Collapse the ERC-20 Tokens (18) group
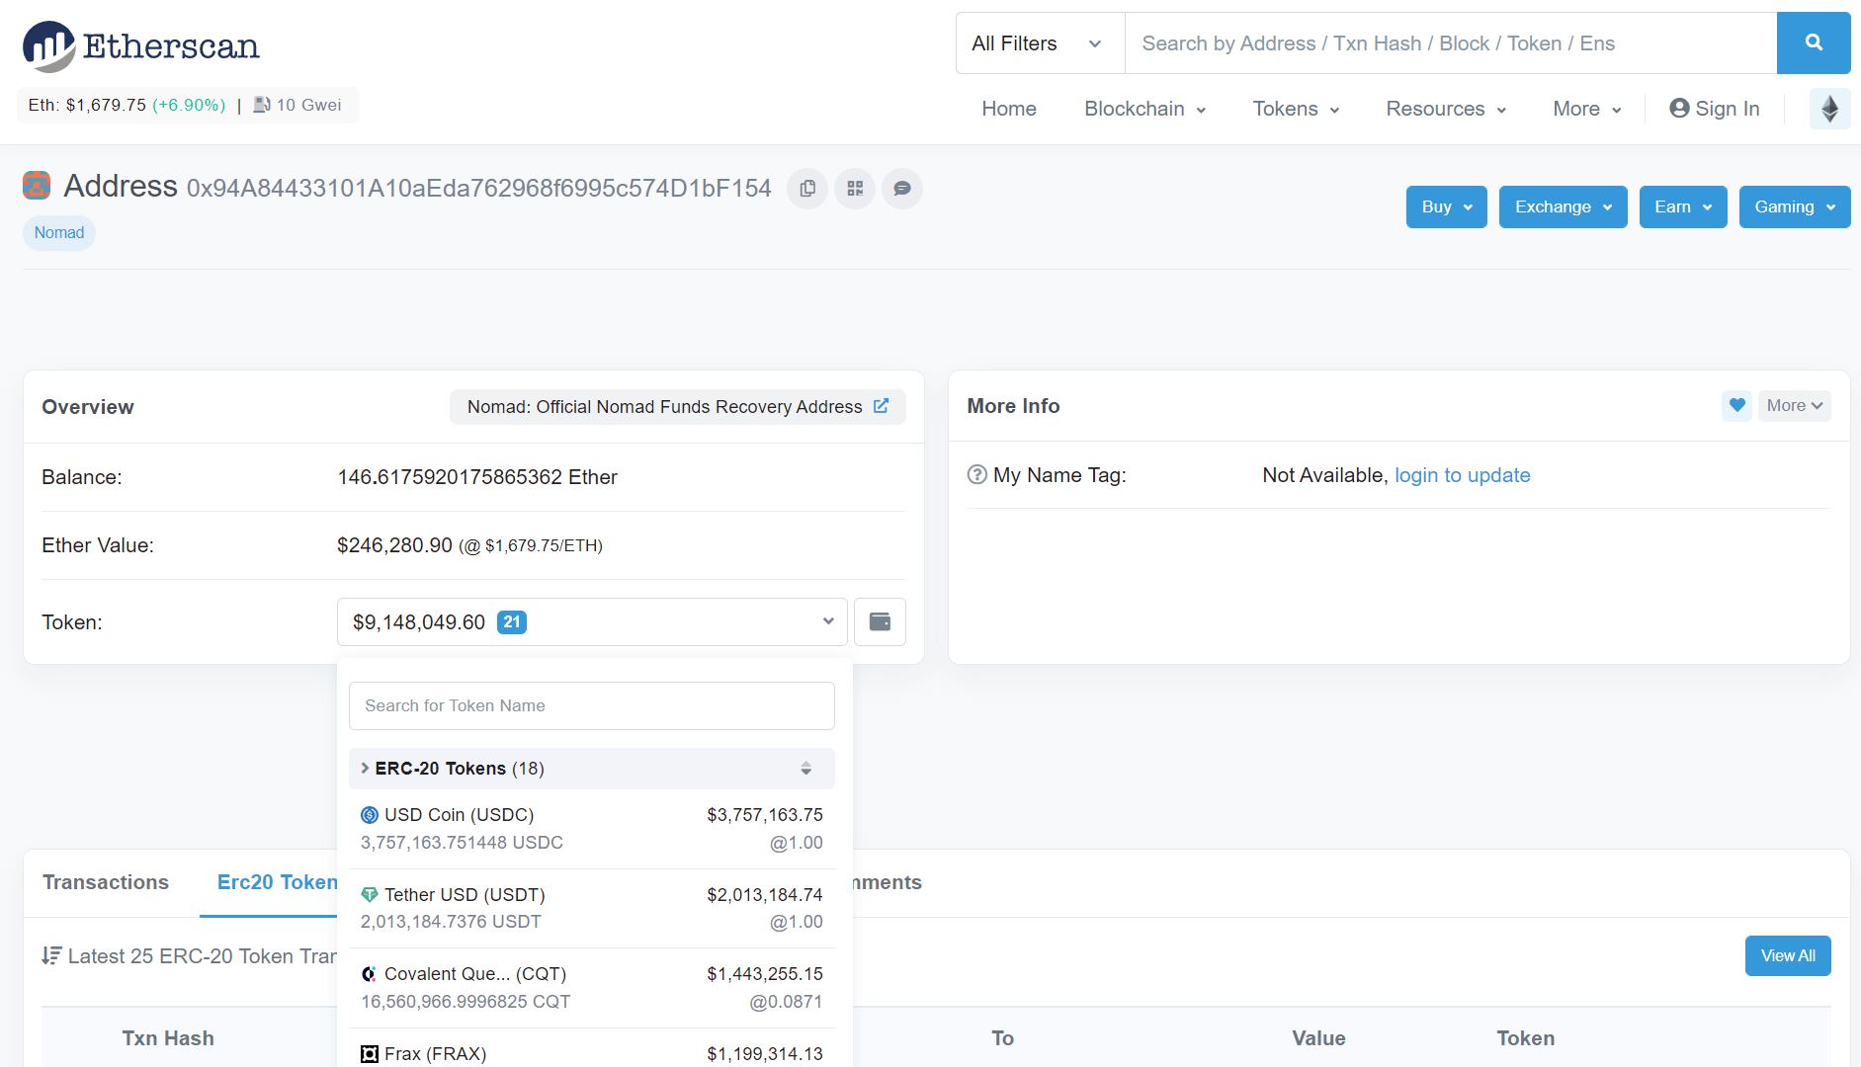Viewport: 1861px width, 1067px height. (x=591, y=768)
